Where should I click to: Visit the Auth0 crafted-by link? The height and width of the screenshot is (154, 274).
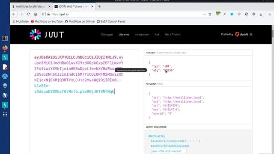pos(241,34)
